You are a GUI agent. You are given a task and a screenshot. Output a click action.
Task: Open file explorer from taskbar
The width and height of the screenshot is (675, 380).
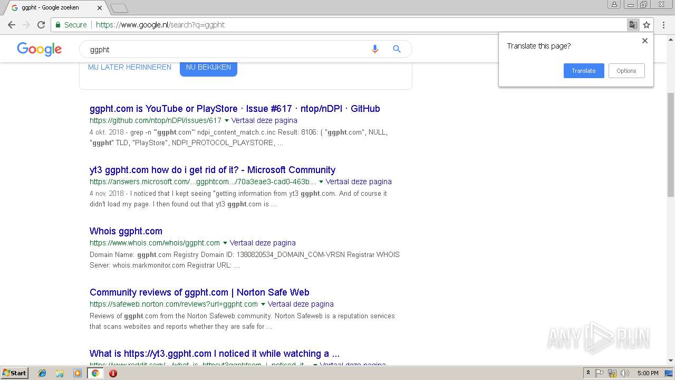pyautogui.click(x=60, y=373)
